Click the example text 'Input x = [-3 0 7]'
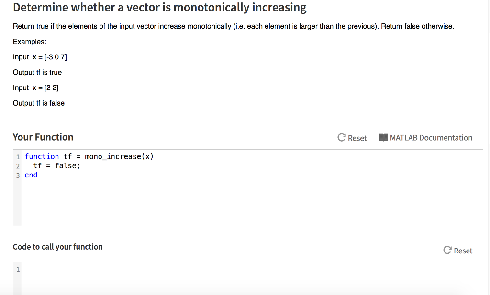Image resolution: width=490 pixels, height=295 pixels. [40, 57]
